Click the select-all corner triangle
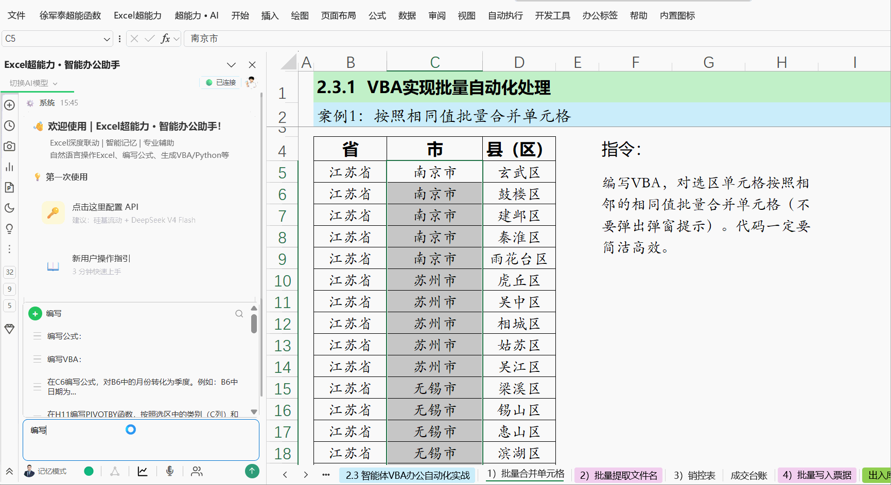Image resolution: width=891 pixels, height=485 pixels. pos(289,62)
